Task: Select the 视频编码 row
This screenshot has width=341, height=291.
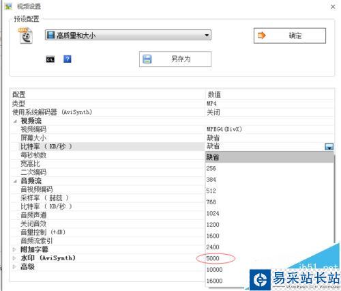Action: (173, 129)
